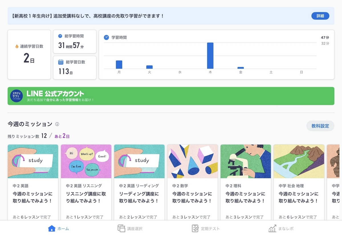Select the 月 bar in the study chart
The image size is (342, 236).
119,65
